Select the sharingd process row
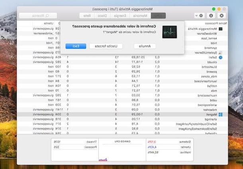The height and width of the screenshot is (169, 243). pyautogui.click(x=122, y=119)
